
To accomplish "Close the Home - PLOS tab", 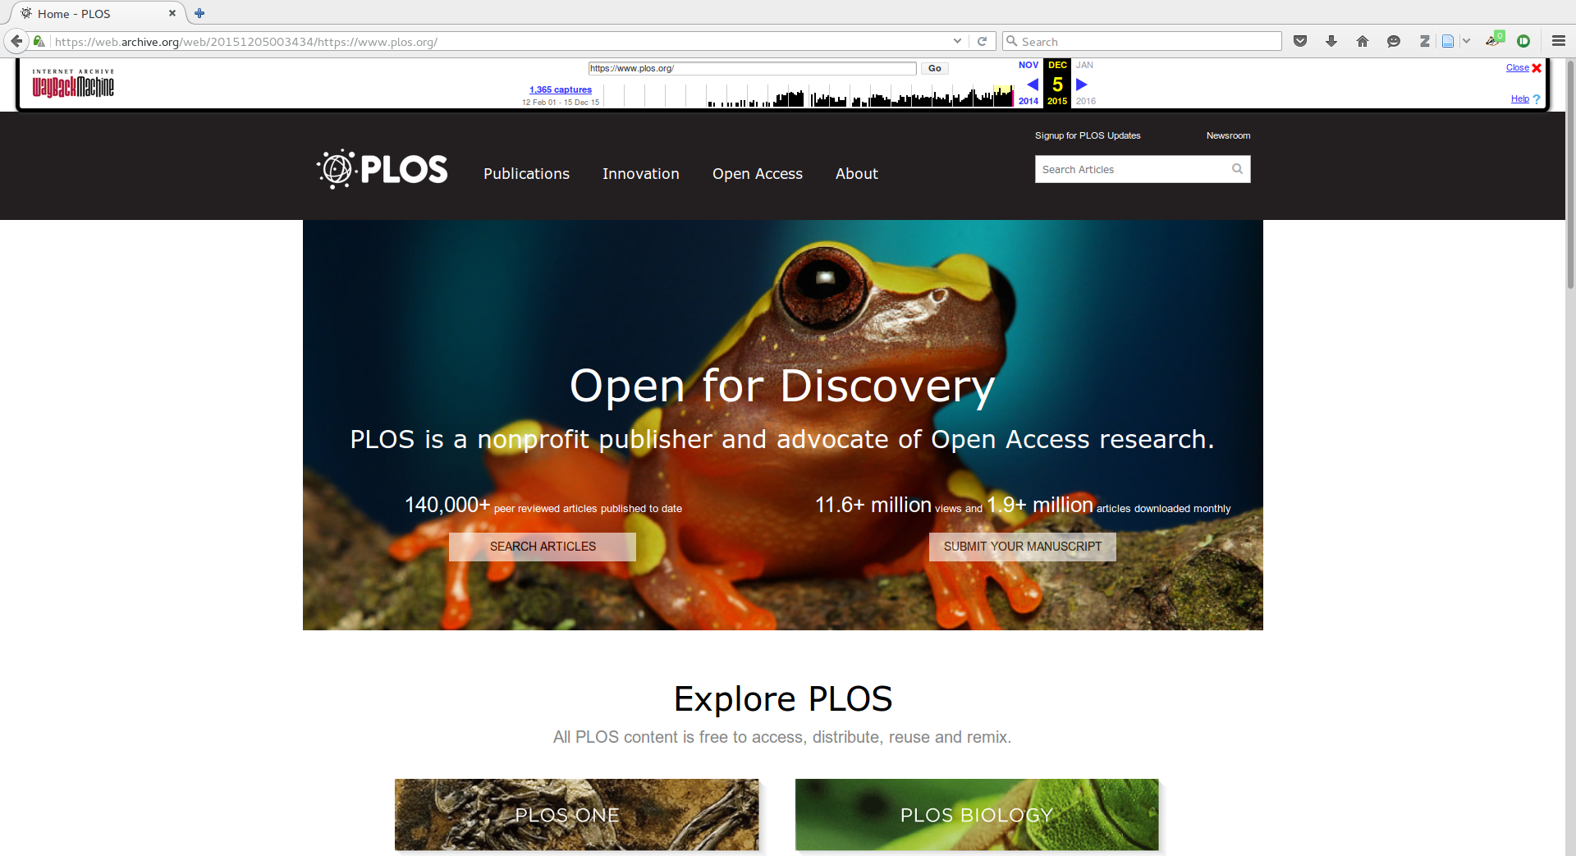I will (172, 13).
